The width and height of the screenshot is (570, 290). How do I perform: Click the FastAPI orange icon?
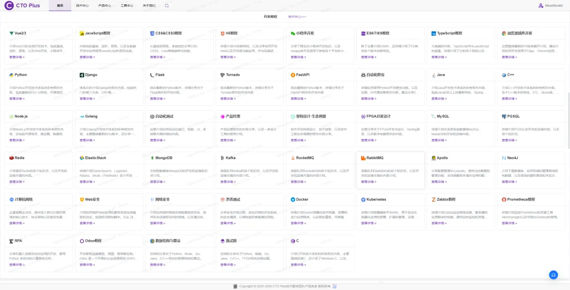(x=292, y=75)
